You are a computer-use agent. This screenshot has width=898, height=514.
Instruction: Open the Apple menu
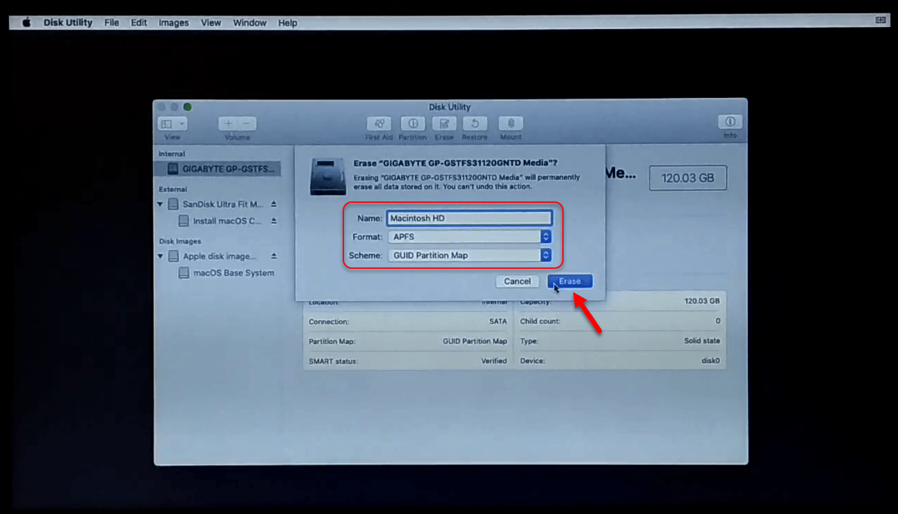coord(26,22)
